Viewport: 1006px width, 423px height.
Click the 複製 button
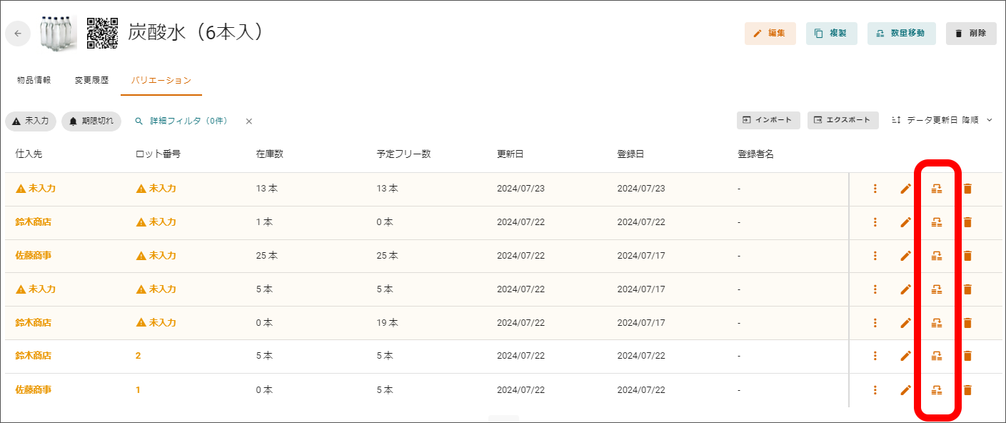[x=831, y=34]
